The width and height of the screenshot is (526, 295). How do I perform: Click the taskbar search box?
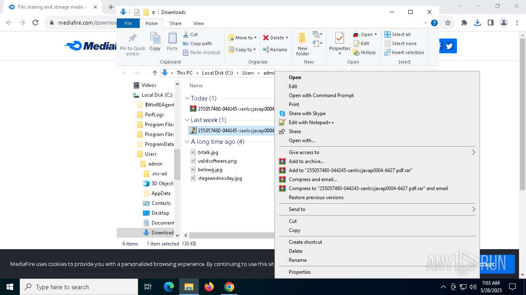click(x=78, y=287)
